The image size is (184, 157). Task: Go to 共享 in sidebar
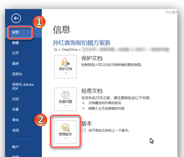[x=15, y=110]
